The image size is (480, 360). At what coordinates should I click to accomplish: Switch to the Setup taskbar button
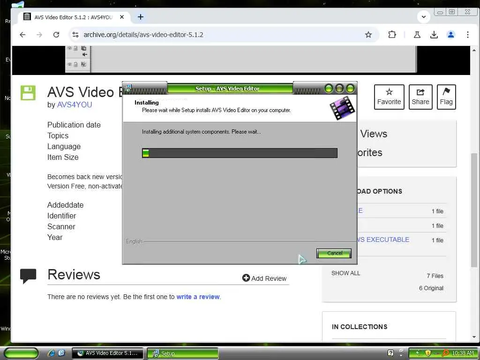[x=182, y=353]
